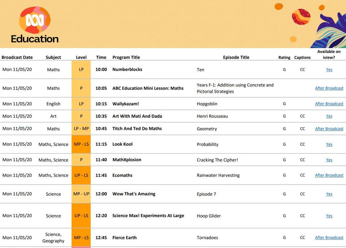Click the 12:00 time cell

pos(101,194)
